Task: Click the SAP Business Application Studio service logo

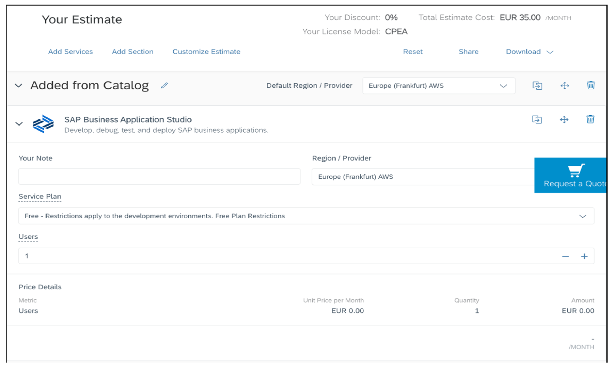Action: click(43, 124)
